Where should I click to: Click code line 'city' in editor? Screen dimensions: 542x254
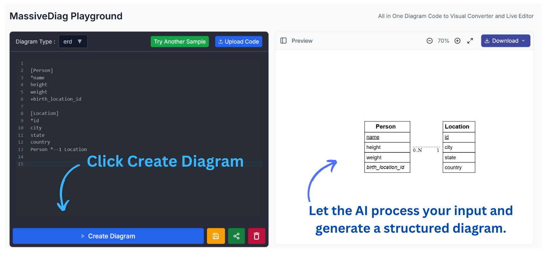[36, 128]
